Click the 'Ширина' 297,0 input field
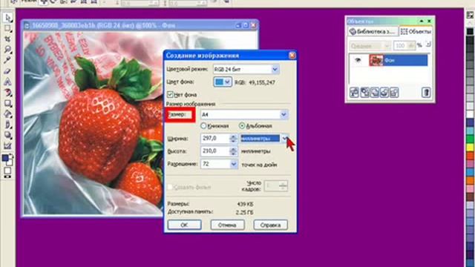The width and height of the screenshot is (475, 267). coord(215,139)
